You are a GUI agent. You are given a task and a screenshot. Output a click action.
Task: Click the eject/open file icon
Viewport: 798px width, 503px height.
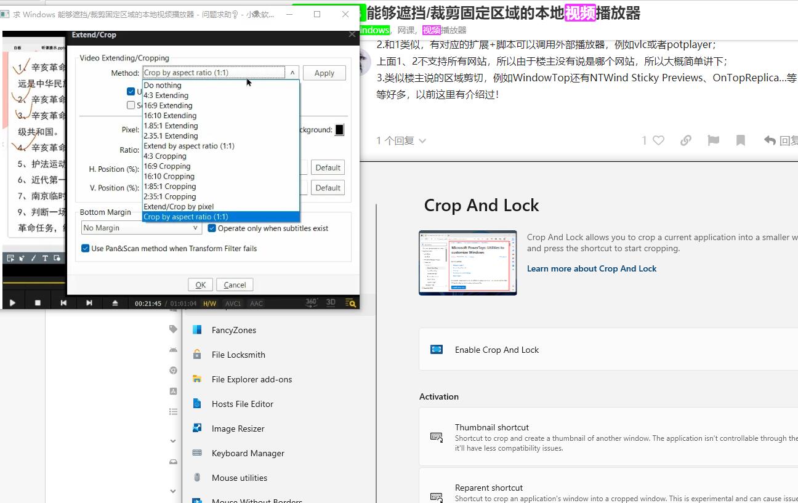(115, 303)
